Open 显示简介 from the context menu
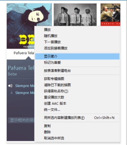The width and height of the screenshot is (127, 145). click(77, 56)
